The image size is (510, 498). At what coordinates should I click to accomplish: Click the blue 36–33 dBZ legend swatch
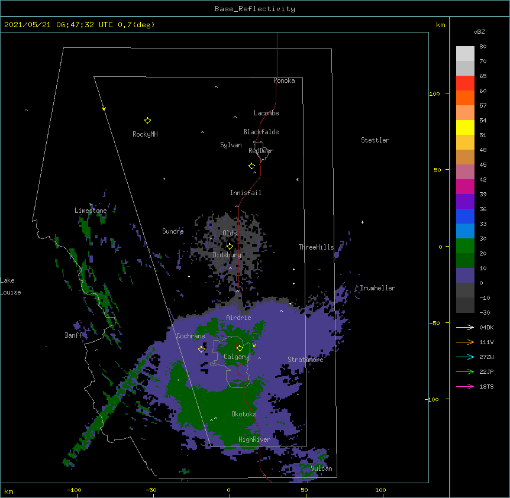point(465,216)
